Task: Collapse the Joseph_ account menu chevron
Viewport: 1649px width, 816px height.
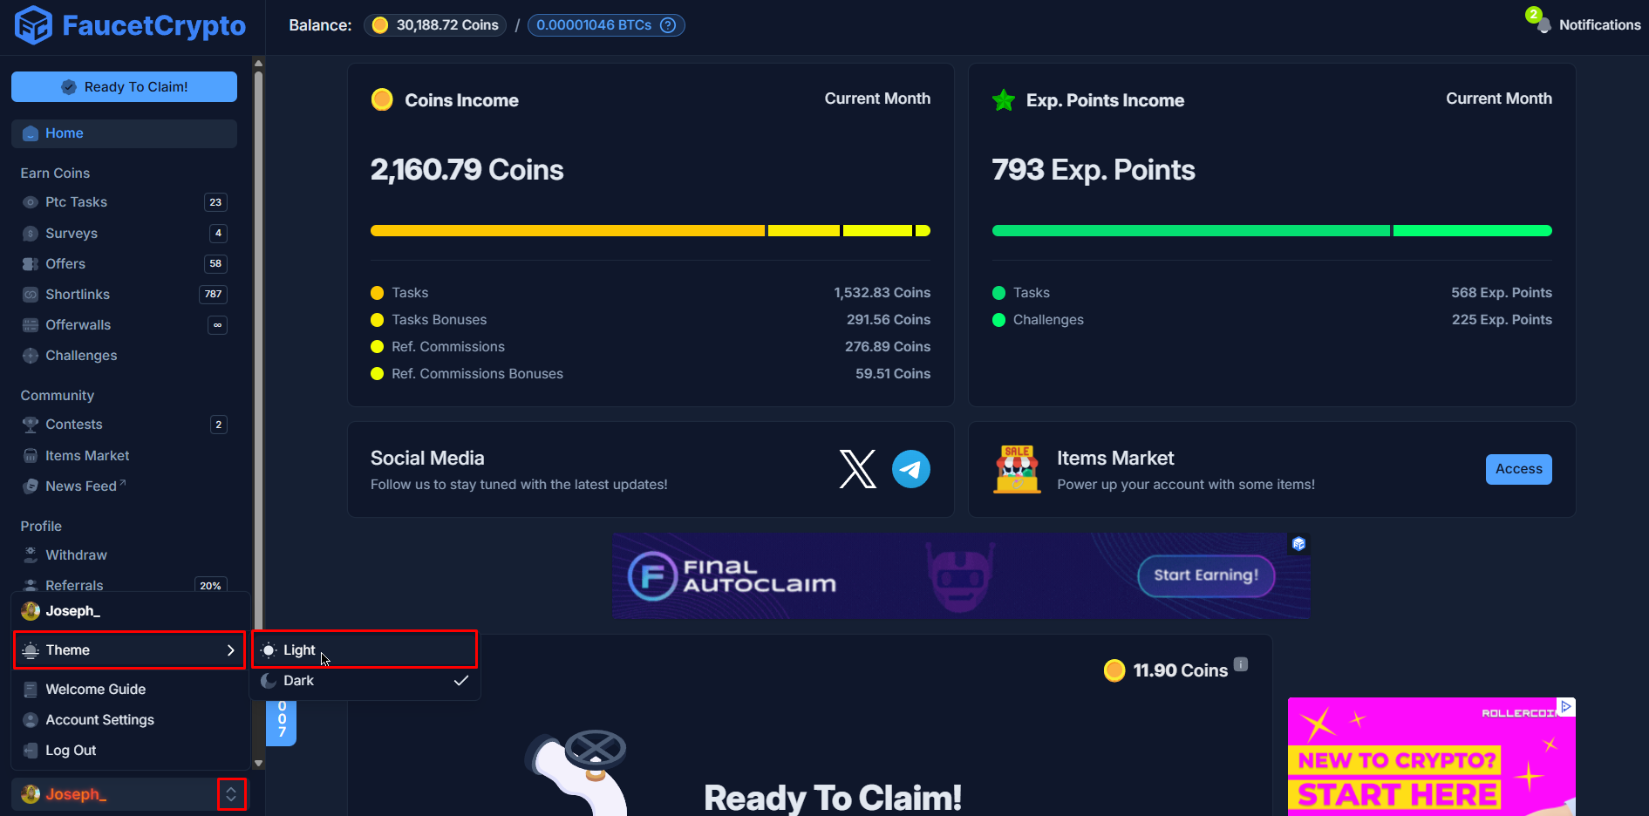Action: pos(231,794)
